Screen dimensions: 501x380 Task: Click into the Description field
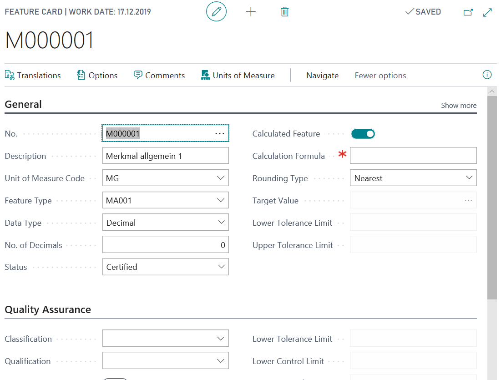pyautogui.click(x=166, y=156)
